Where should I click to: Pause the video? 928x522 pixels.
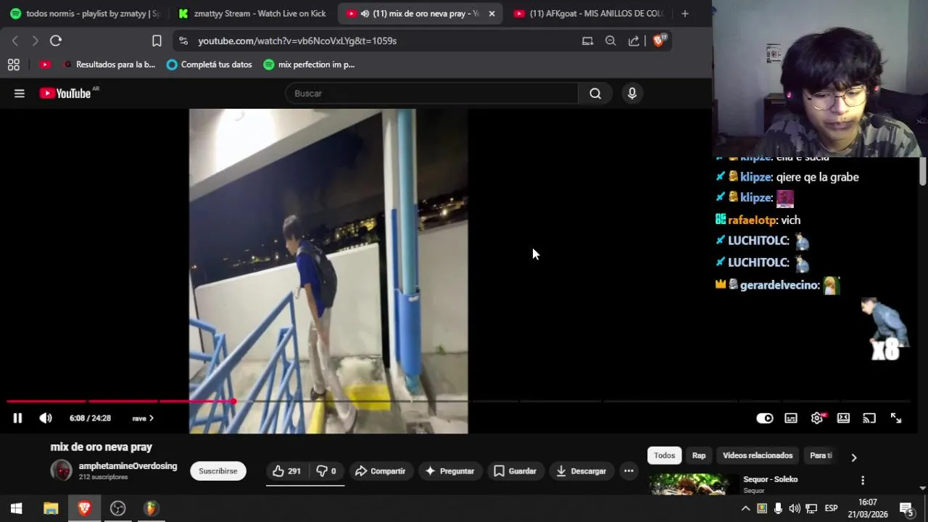pyautogui.click(x=17, y=418)
